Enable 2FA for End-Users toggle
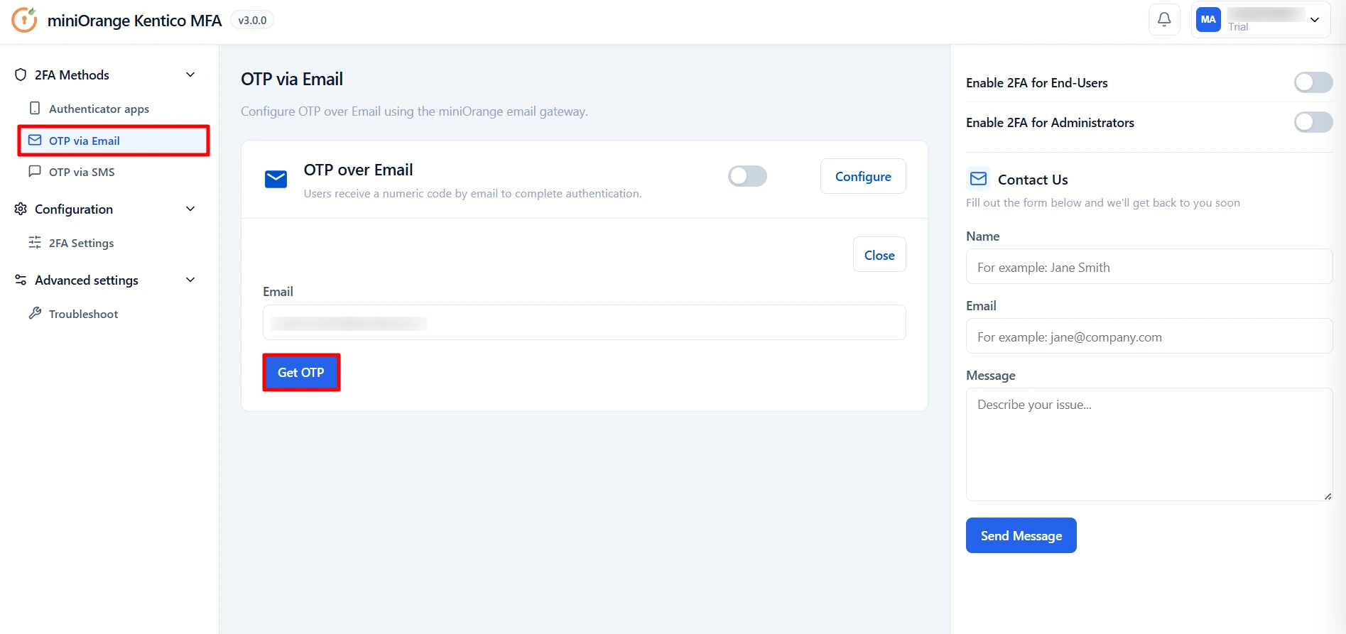The width and height of the screenshot is (1346, 634). [x=1313, y=82]
